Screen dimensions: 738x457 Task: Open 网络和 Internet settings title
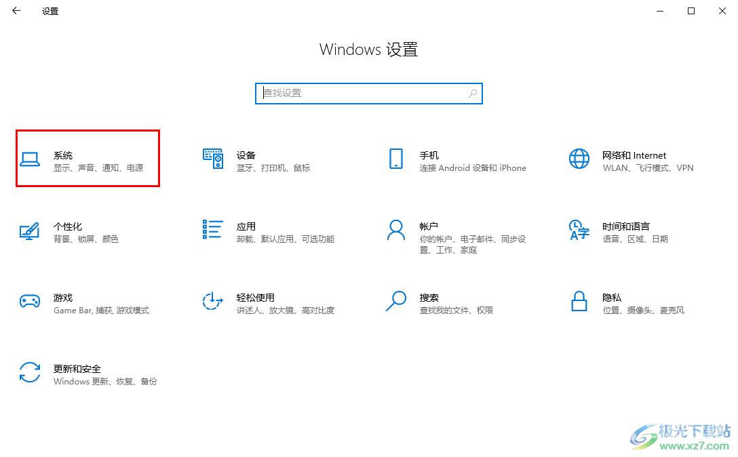point(634,155)
